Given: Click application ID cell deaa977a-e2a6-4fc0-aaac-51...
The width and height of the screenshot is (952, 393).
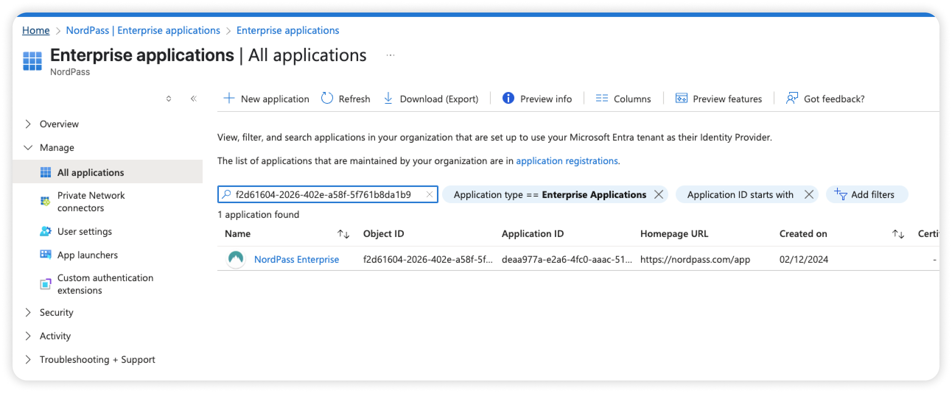Looking at the screenshot, I should point(567,259).
